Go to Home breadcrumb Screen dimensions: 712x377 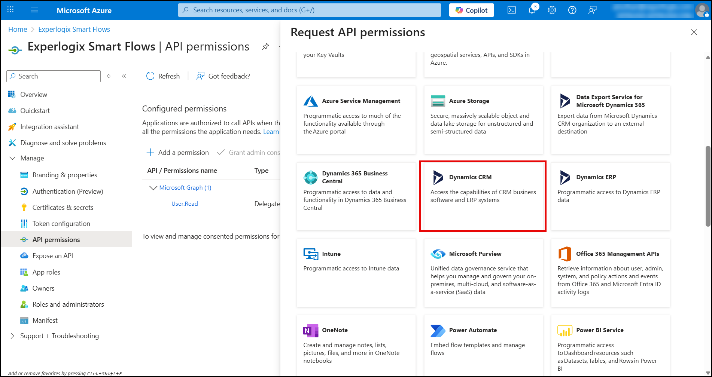tap(18, 30)
